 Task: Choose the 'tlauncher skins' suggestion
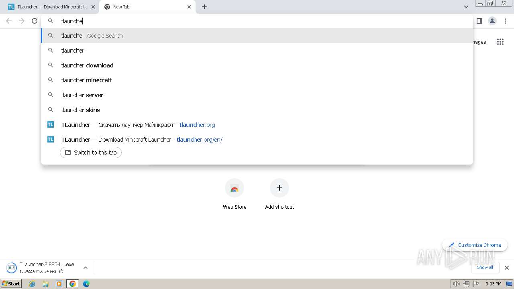(x=257, y=110)
